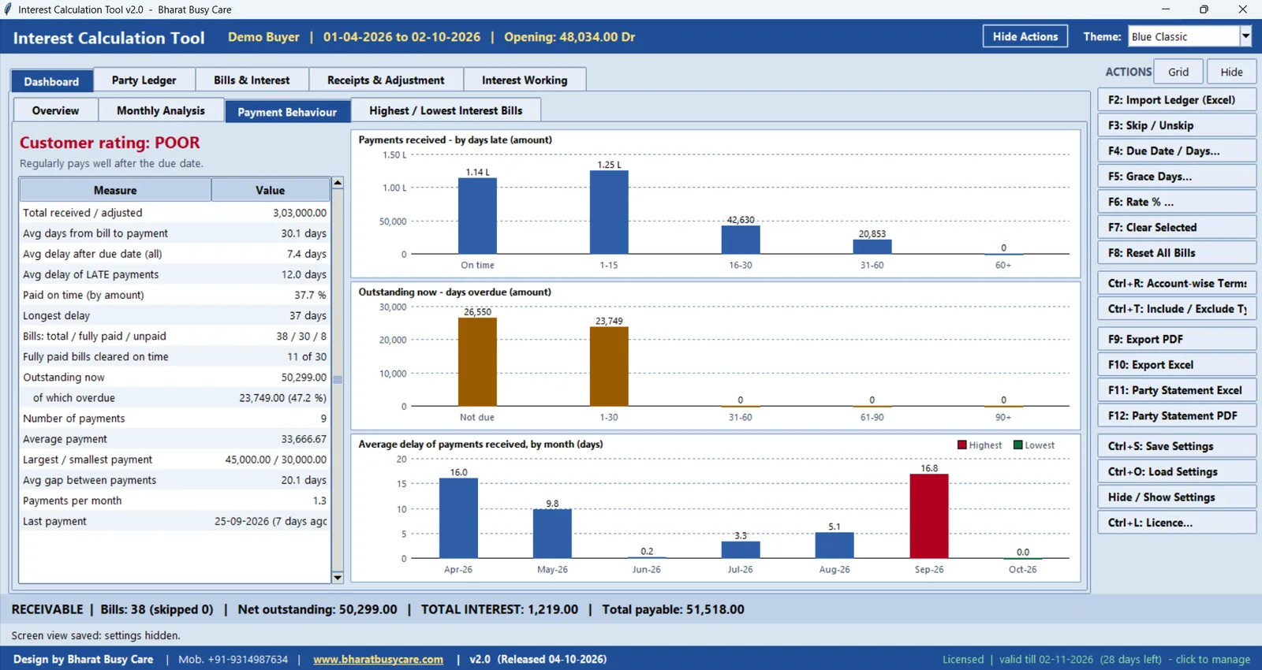Click the Hide Actions button
1262x670 pixels.
[1025, 36]
